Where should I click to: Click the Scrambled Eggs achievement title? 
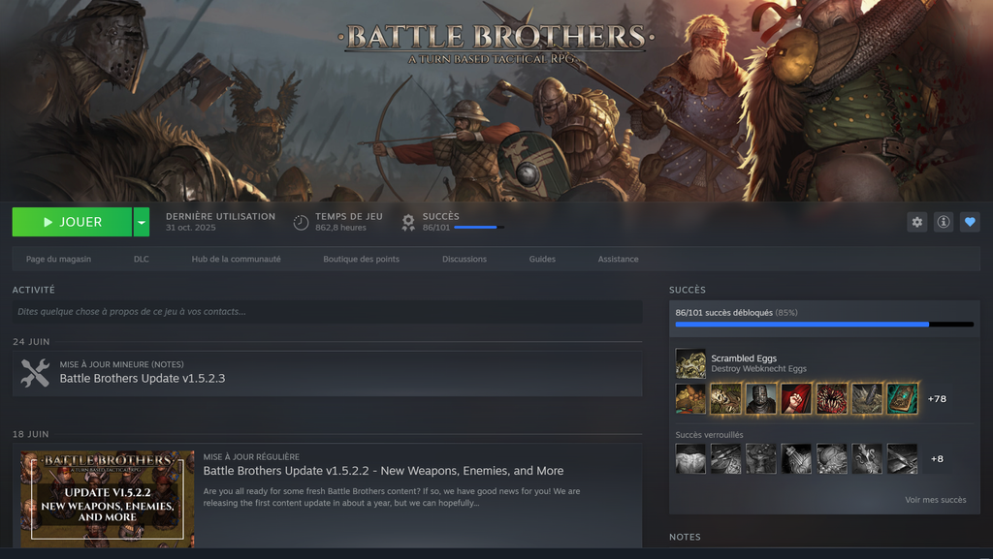point(744,357)
